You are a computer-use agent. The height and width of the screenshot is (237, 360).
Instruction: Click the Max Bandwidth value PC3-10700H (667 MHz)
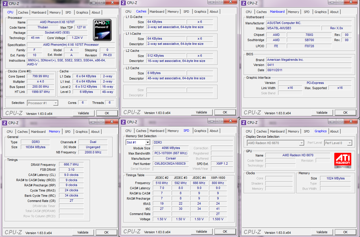click(x=171, y=153)
